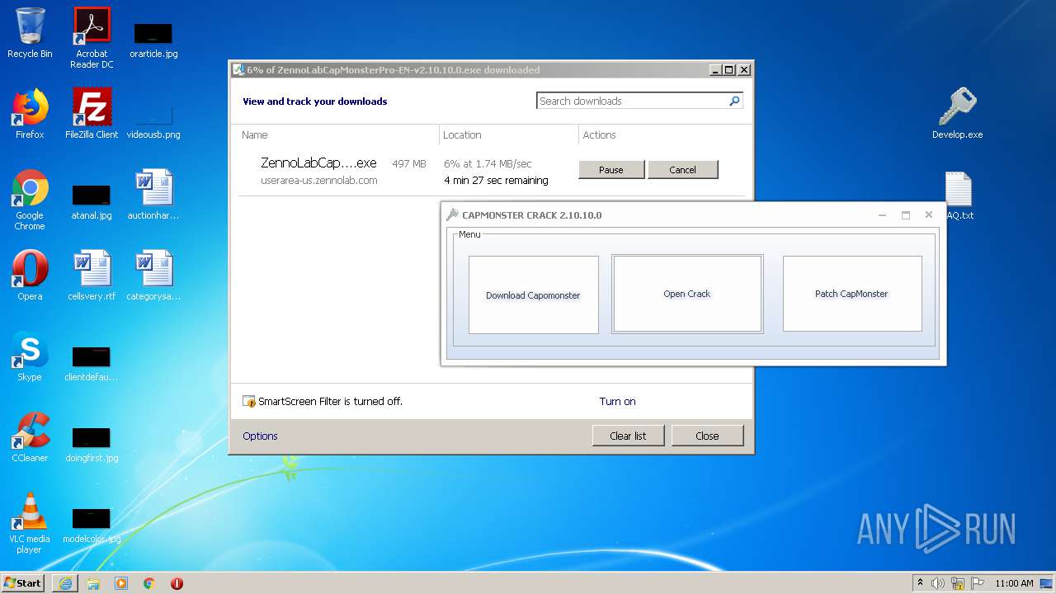Viewport: 1056px width, 594px height.
Task: Open Chrome from the taskbar
Action: point(149,583)
